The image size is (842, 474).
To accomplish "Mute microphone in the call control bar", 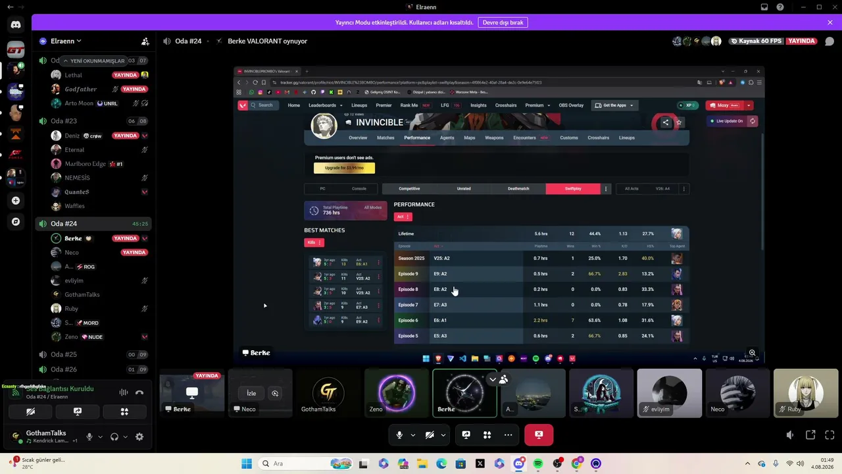I will click(x=399, y=434).
